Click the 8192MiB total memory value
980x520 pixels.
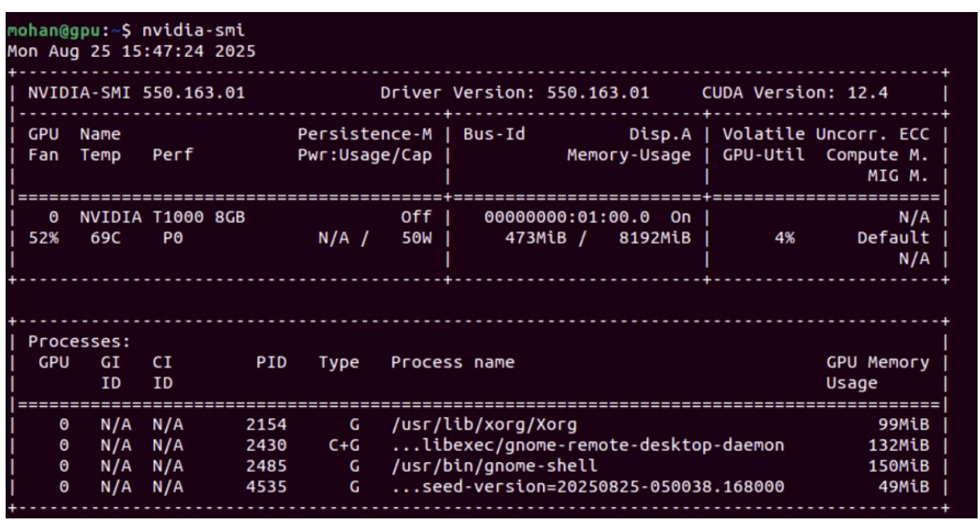[x=655, y=238]
